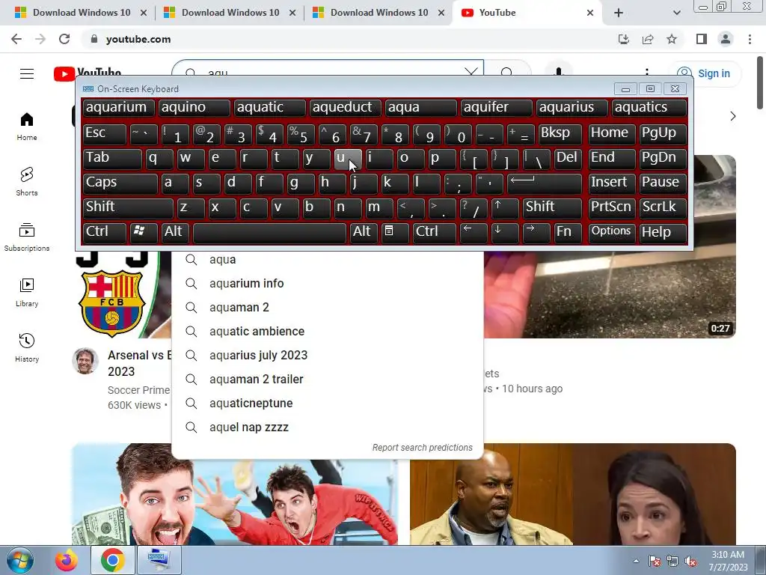Toggle left Shift key on keyboard
Viewport: 766px width, 575px height.
128,208
